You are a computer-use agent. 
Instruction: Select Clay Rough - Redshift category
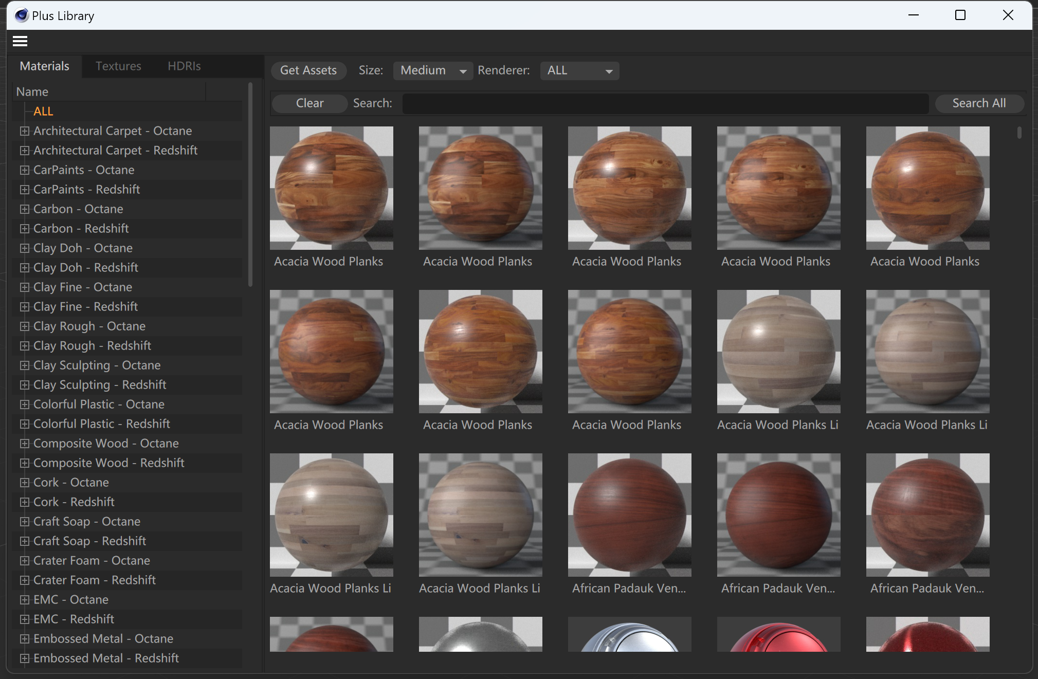92,346
